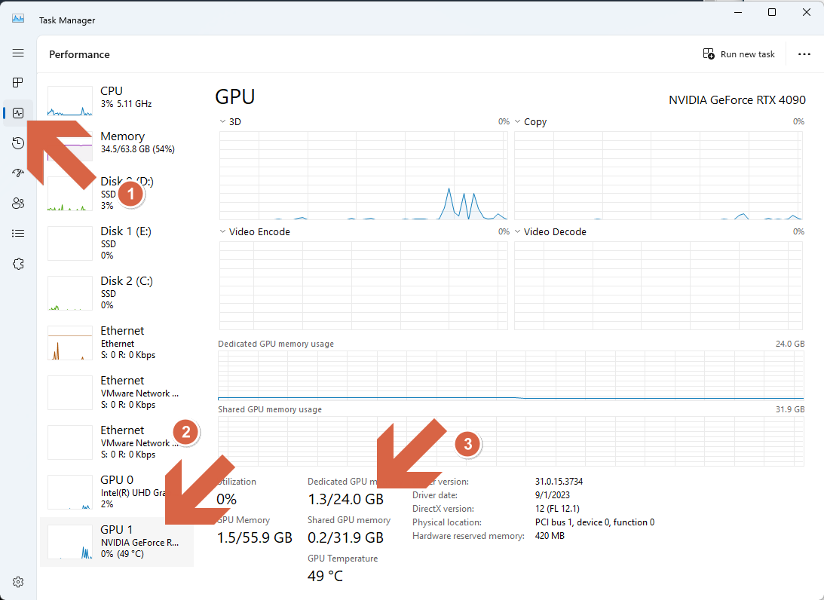Open the Details list icon
This screenshot has width=824, height=600.
[x=18, y=233]
